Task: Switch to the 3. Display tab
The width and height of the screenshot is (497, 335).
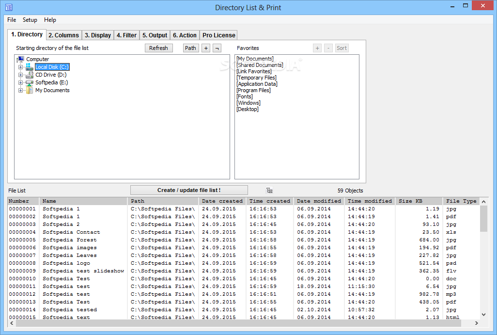Action: 98,35
